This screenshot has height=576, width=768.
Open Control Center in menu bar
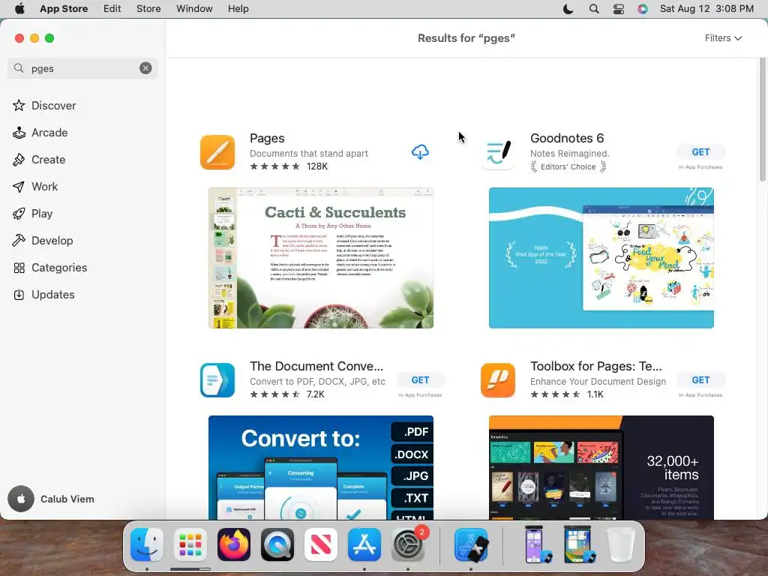(619, 9)
